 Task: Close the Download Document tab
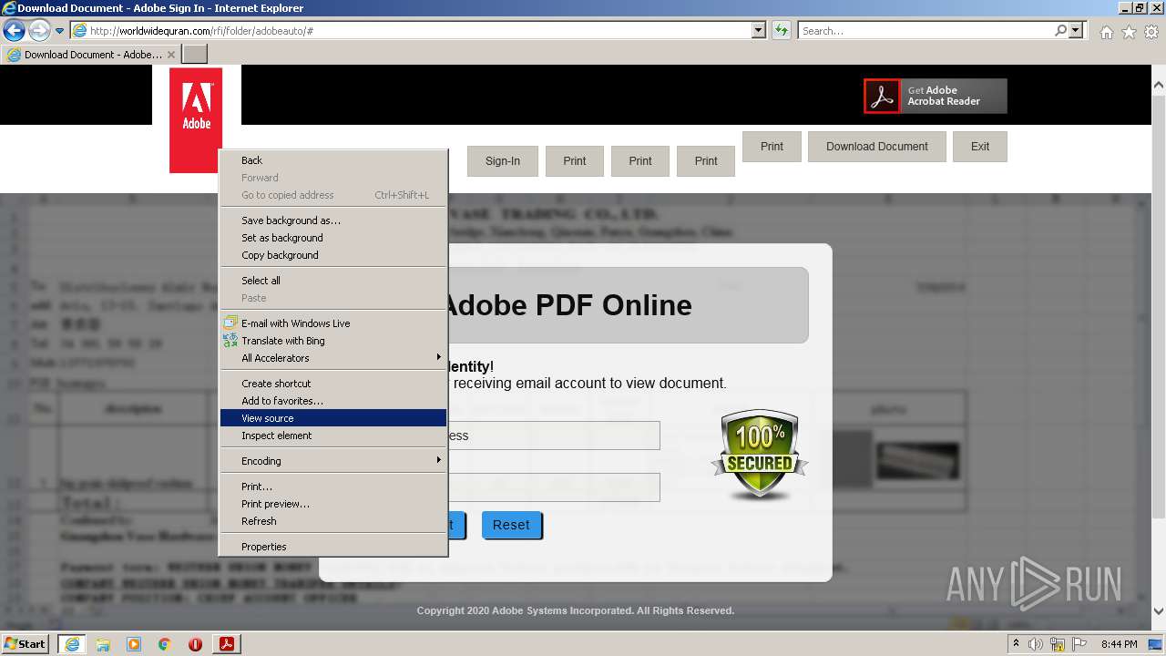coord(171,55)
